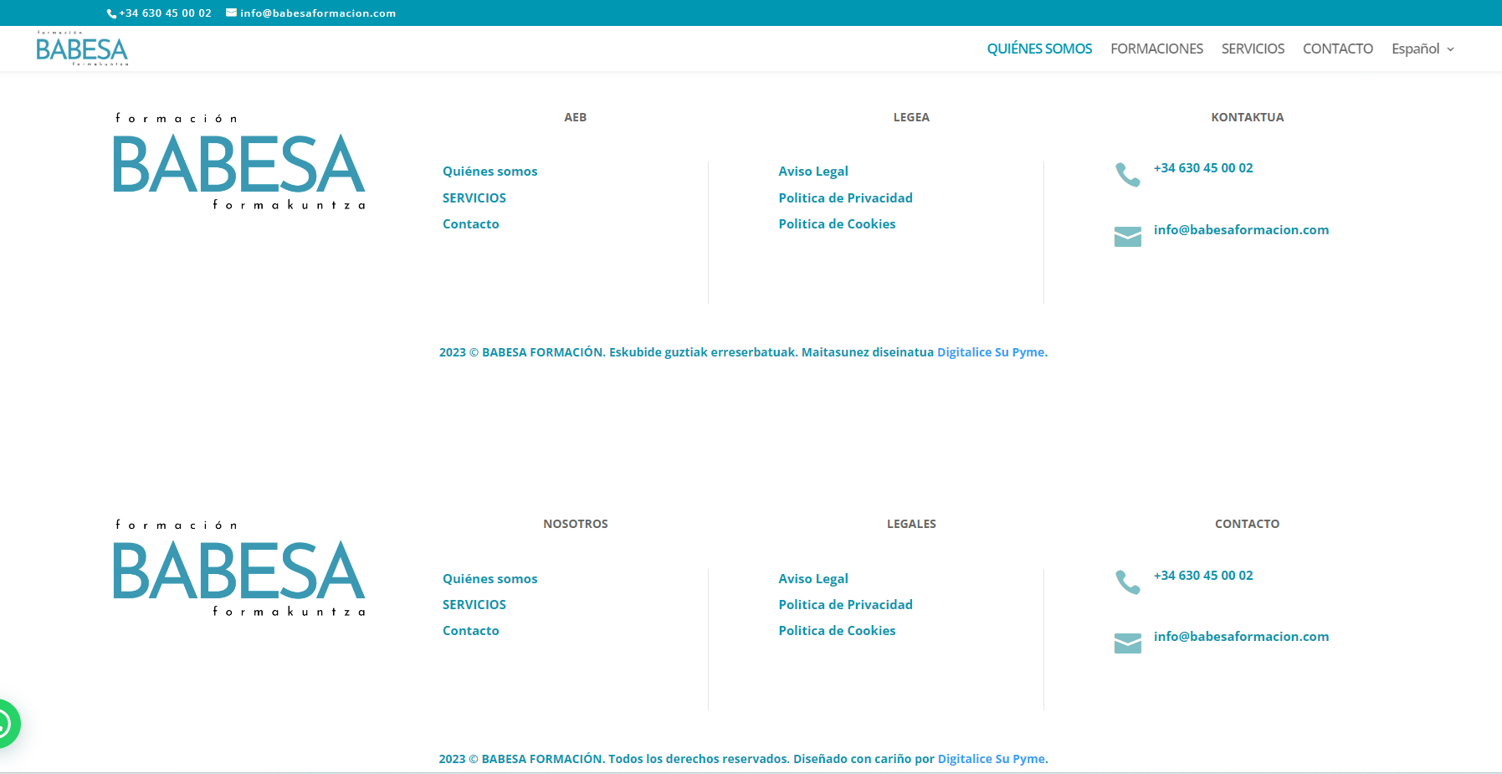The image size is (1502, 774).
Task: Open the CONTACTO menu item in header
Action: coord(1337,49)
